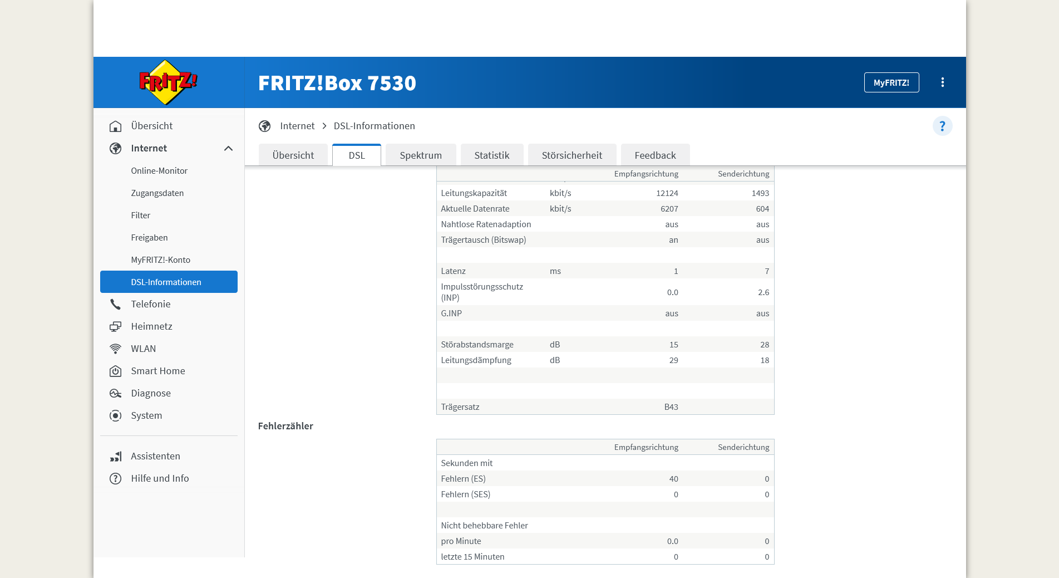The image size is (1059, 578).
Task: Open Online-Monitor in the sidebar
Action: [159, 171]
